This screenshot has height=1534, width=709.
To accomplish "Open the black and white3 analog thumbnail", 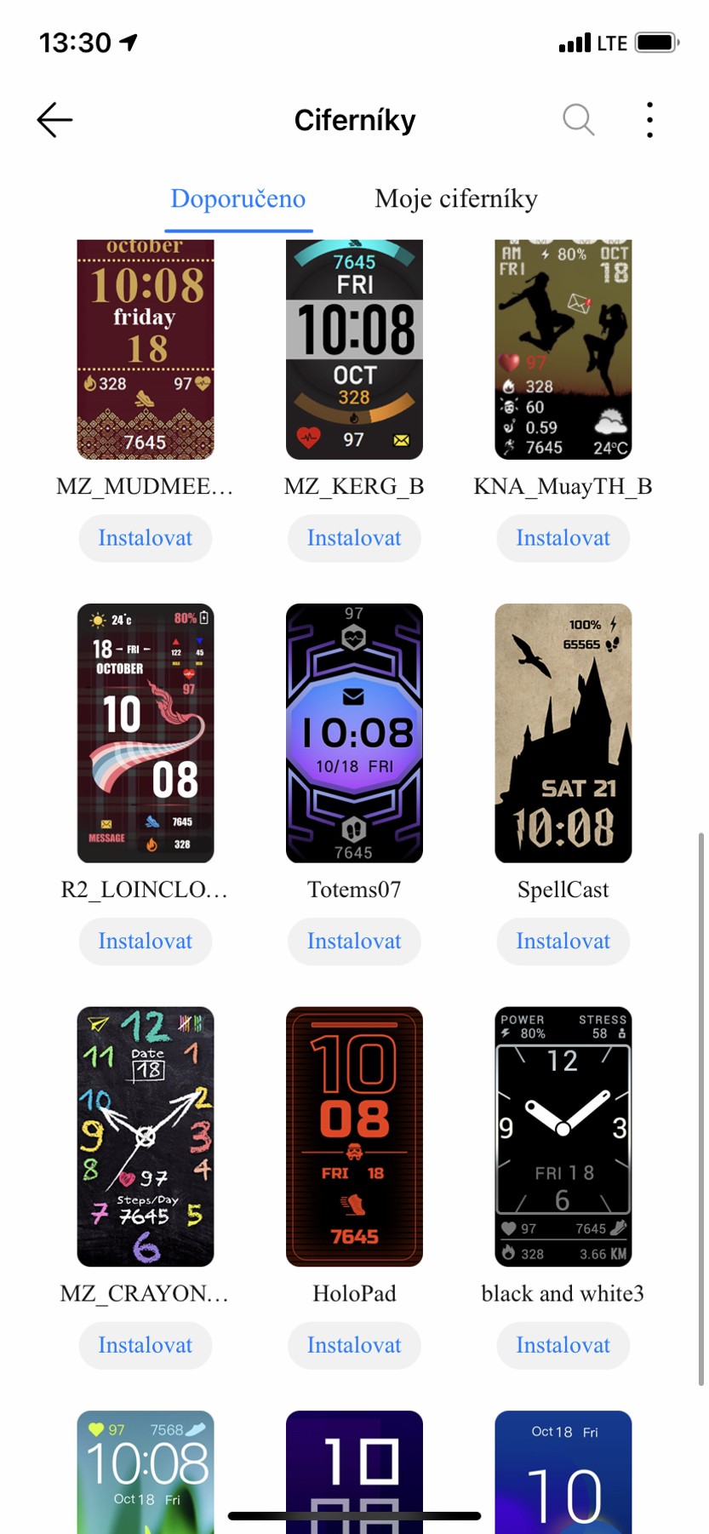I will pyautogui.click(x=563, y=1136).
